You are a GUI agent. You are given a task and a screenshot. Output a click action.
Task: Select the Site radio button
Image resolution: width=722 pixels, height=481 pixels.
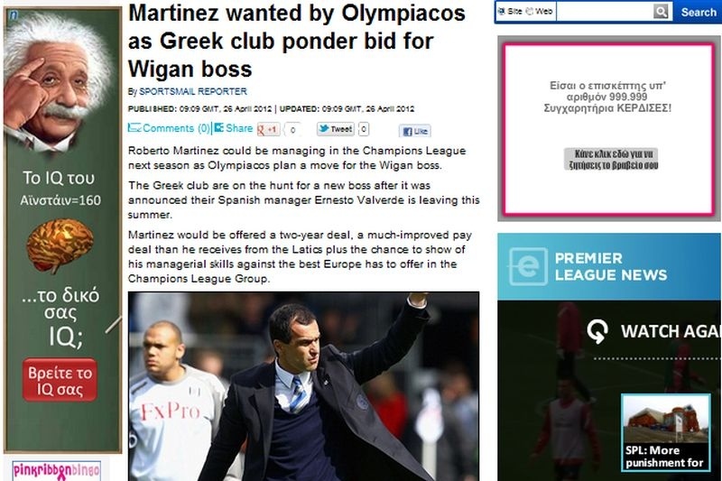point(502,12)
